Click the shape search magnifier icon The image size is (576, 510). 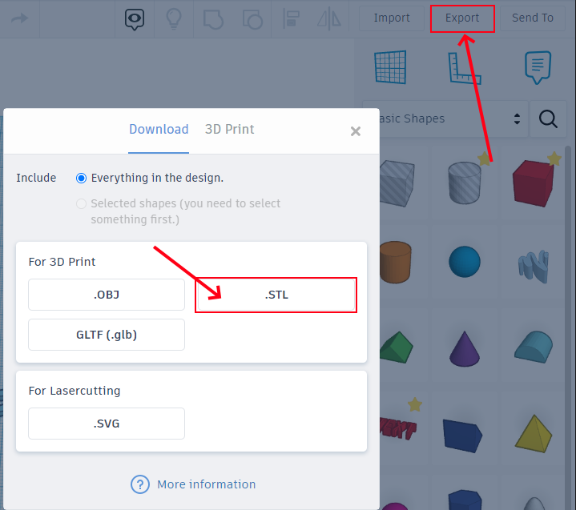[x=548, y=118]
